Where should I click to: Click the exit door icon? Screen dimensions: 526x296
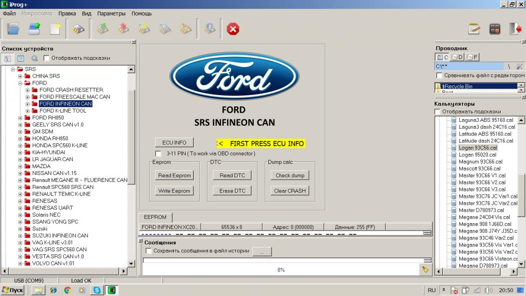(x=515, y=29)
